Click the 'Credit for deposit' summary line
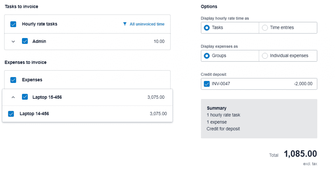 click(x=223, y=129)
